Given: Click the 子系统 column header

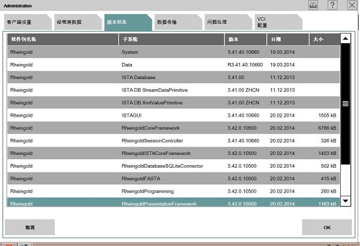Looking at the screenshot, I should 171,39.
